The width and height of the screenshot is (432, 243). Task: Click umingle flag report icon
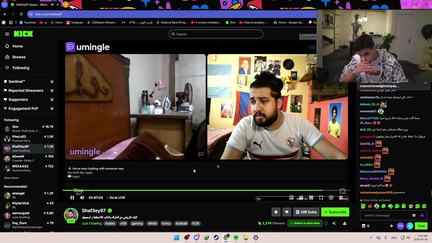click(x=201, y=154)
